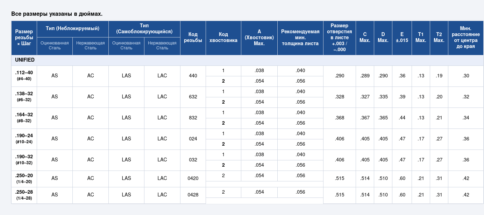Select the 'Мин. расстояние от центра до края' header

[x=466, y=38]
